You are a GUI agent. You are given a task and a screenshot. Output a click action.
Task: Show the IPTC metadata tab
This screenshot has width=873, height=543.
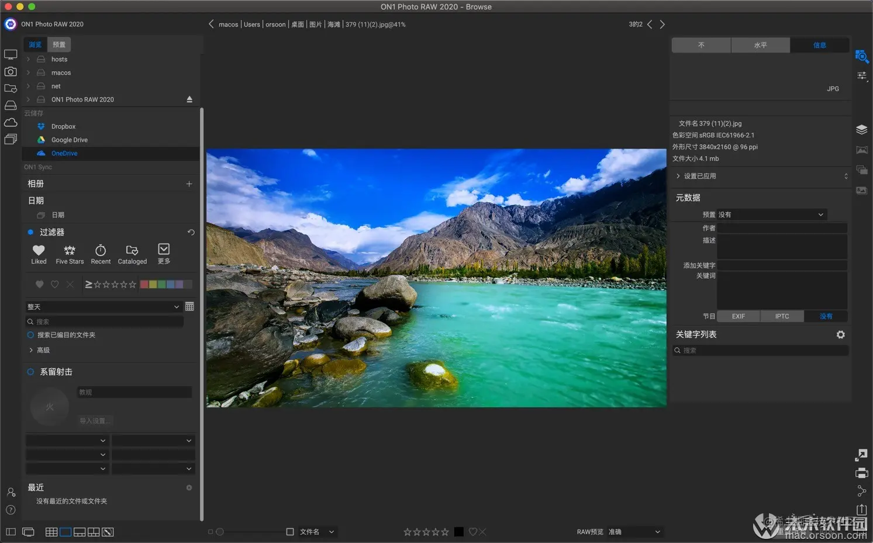782,316
